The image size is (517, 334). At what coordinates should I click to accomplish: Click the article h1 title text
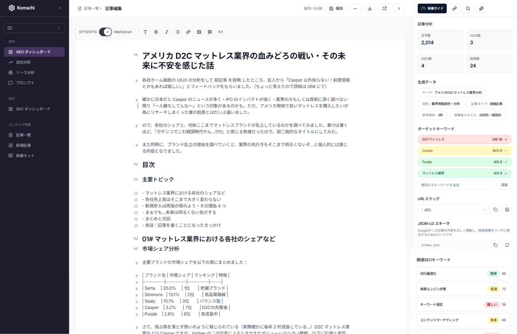click(244, 61)
